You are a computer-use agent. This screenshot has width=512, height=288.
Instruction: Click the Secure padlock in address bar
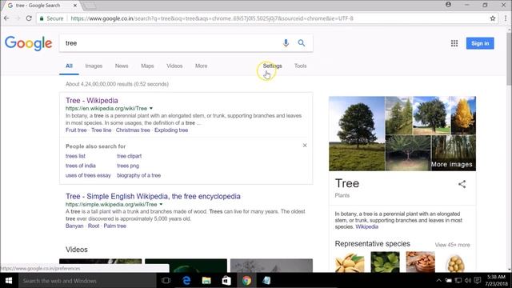[42, 18]
